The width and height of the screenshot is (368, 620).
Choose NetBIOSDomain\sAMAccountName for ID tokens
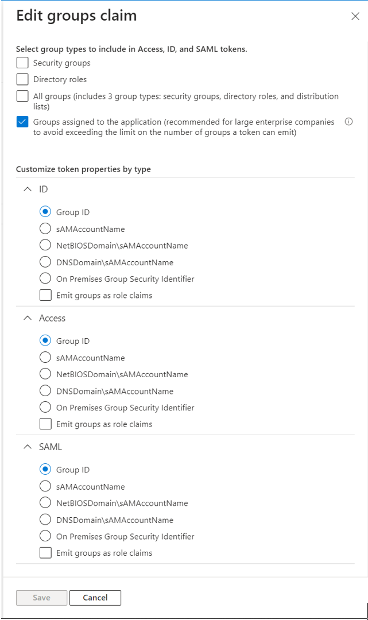click(x=45, y=246)
